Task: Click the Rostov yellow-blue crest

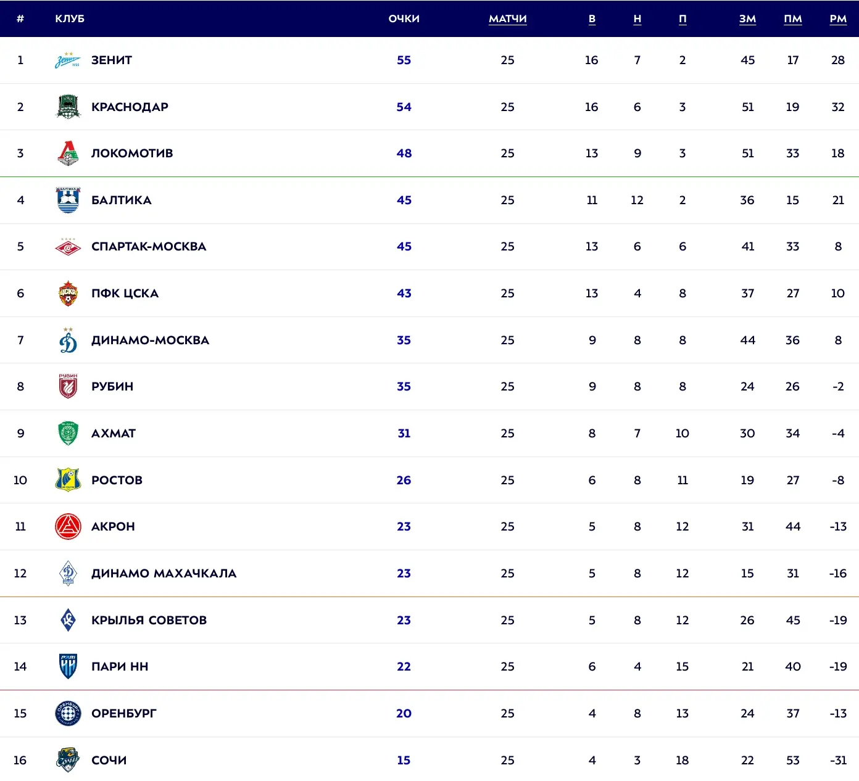Action: [x=68, y=480]
